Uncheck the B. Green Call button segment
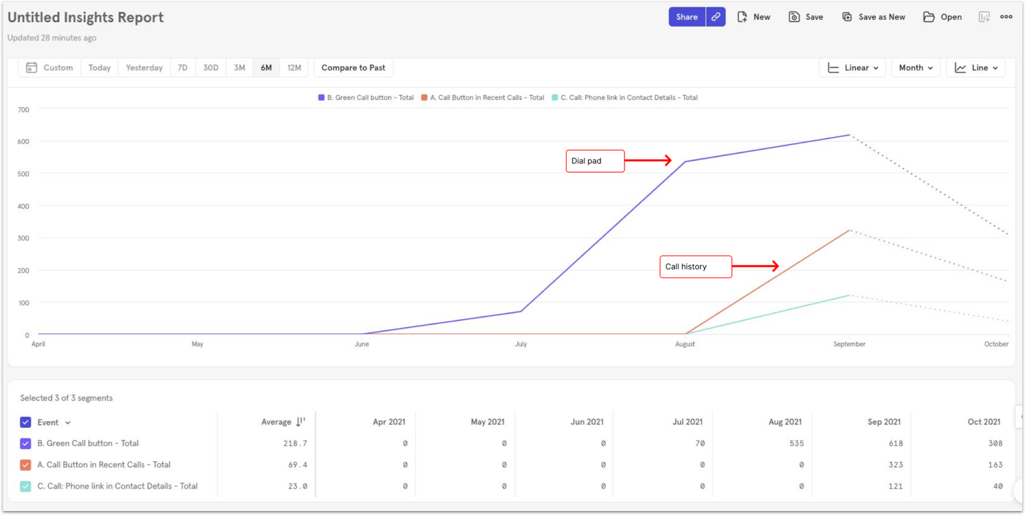Image resolution: width=1025 pixels, height=515 pixels. [25, 444]
